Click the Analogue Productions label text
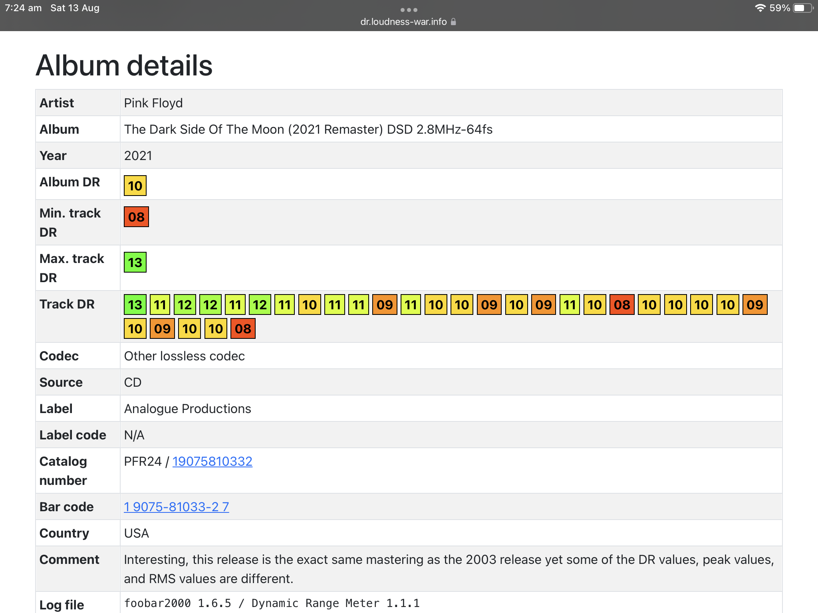 187,409
